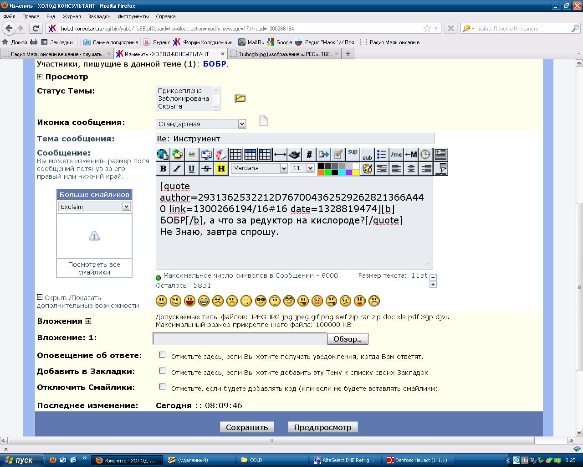
Task: Highlight text with the yellow H button
Action: [x=221, y=169]
